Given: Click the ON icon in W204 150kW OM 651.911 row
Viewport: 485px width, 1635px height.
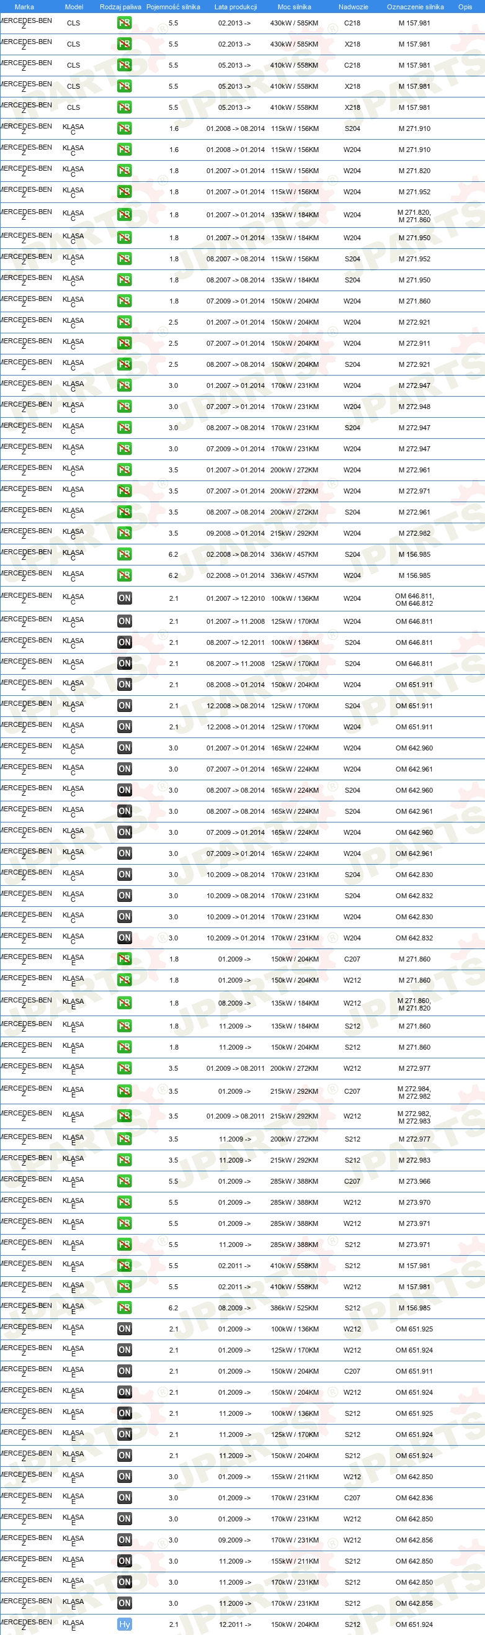Looking at the screenshot, I should point(124,685).
